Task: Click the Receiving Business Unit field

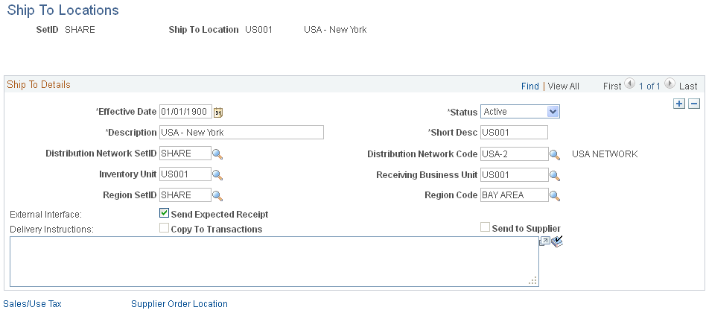Action: coord(515,174)
